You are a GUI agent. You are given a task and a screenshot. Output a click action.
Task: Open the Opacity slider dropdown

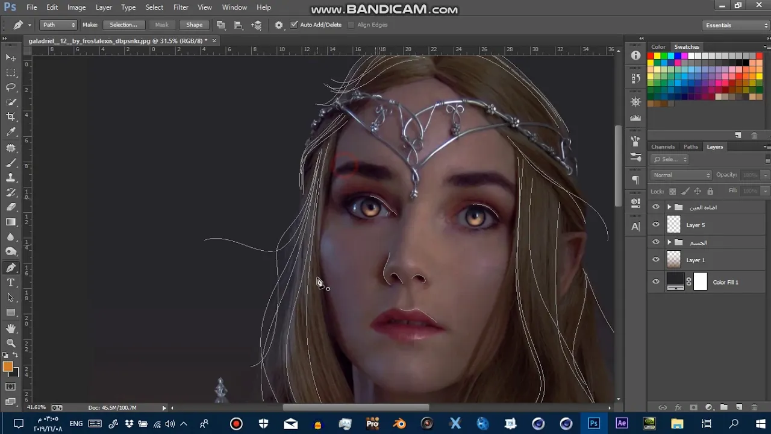point(765,175)
